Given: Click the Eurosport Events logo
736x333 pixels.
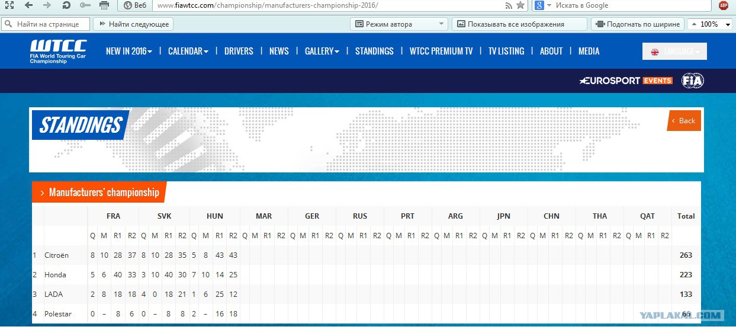Looking at the screenshot, I should pos(626,81).
